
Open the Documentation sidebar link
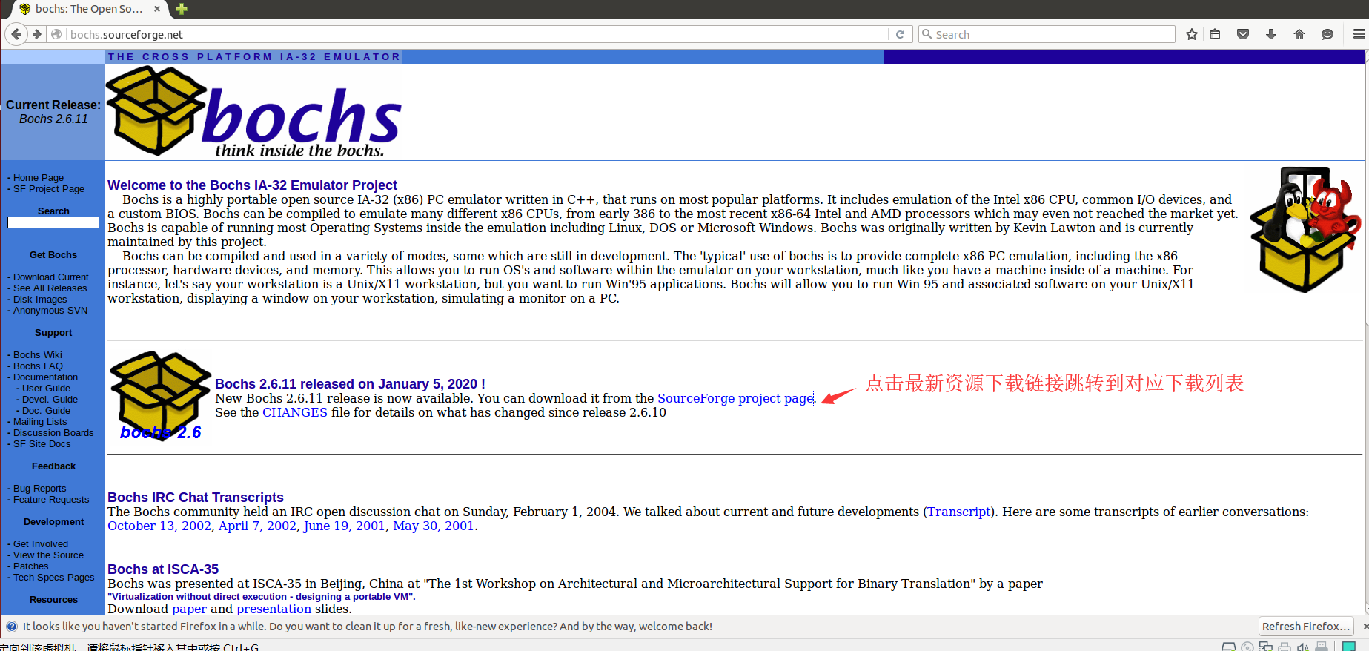(45, 377)
